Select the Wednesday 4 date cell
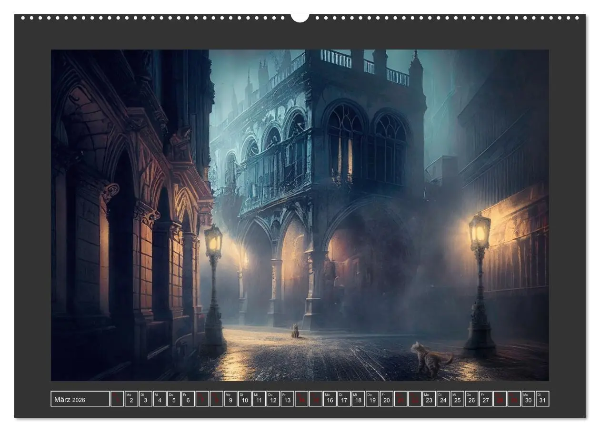 [160, 399]
